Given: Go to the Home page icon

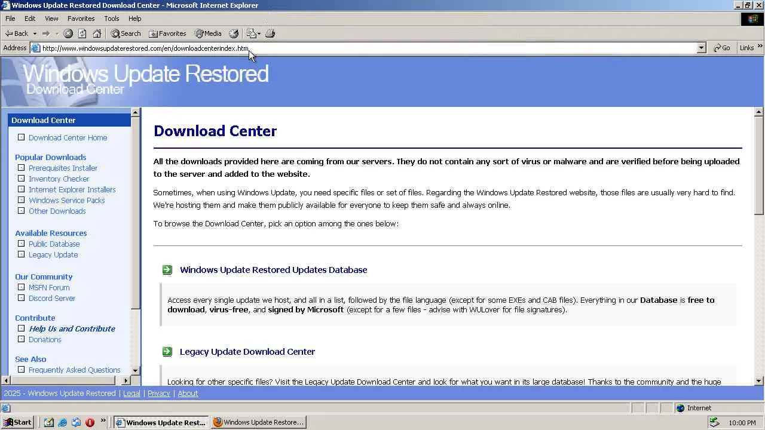Looking at the screenshot, I should tap(97, 33).
